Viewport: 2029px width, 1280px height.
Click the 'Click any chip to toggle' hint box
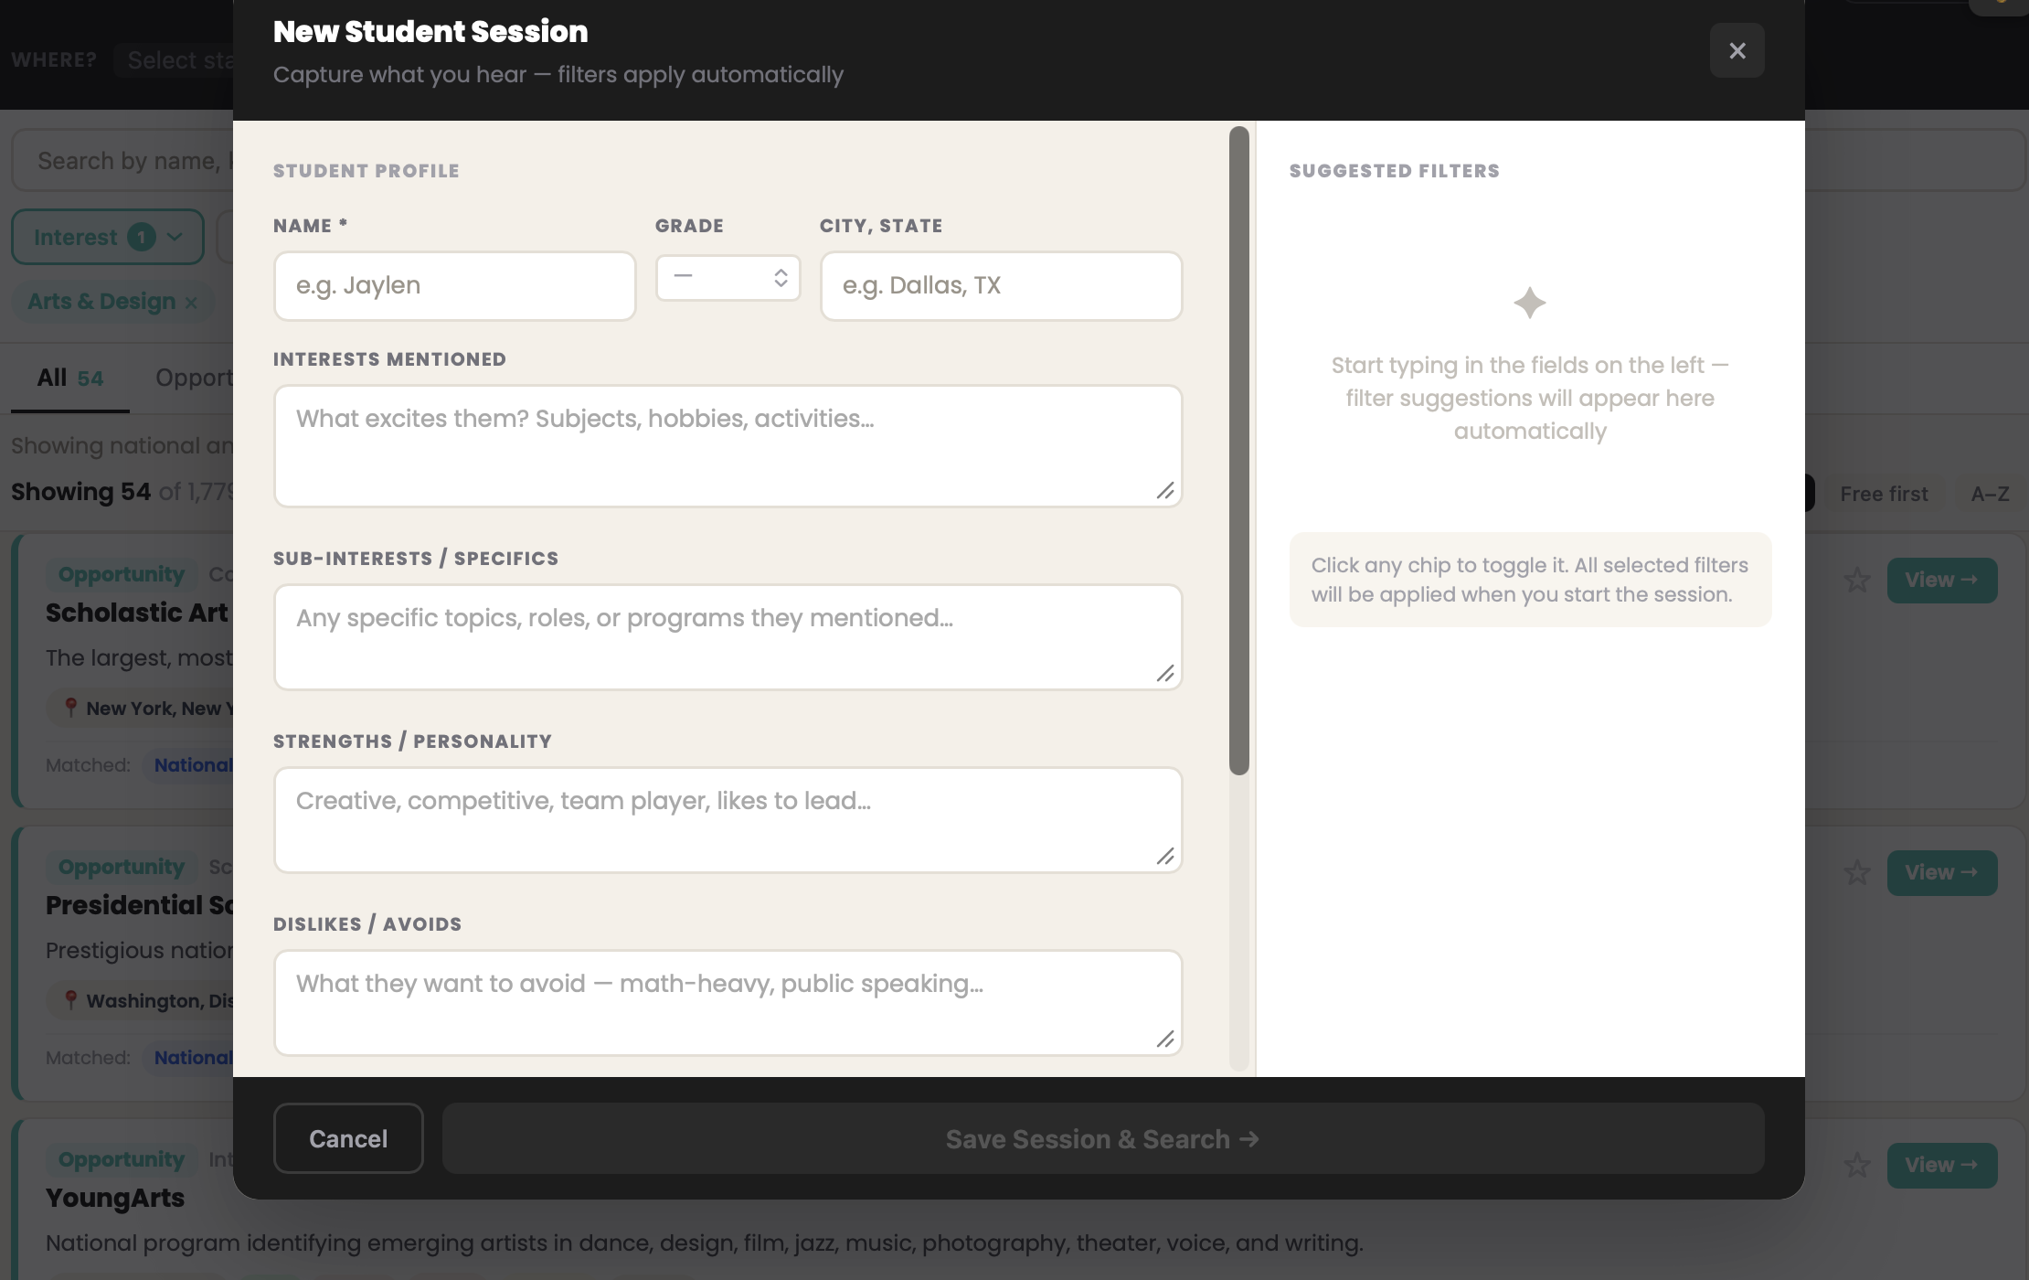[1530, 580]
